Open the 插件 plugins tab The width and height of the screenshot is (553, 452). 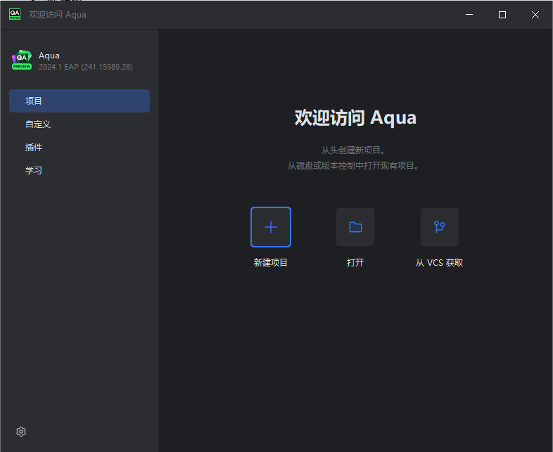click(80, 147)
